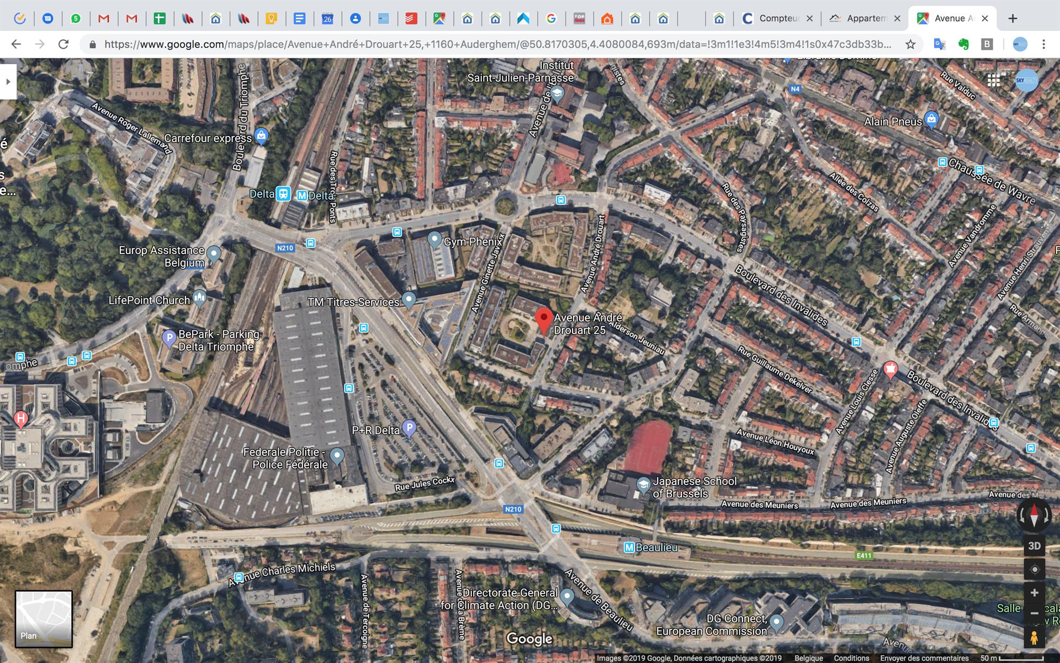The width and height of the screenshot is (1060, 663).
Task: Open the Chrome three-dot menu
Action: point(1043,44)
